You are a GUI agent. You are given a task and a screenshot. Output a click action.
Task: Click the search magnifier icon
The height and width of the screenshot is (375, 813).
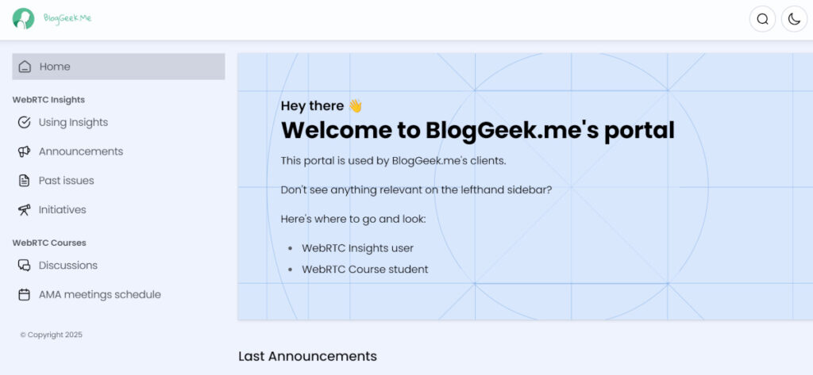[762, 19]
